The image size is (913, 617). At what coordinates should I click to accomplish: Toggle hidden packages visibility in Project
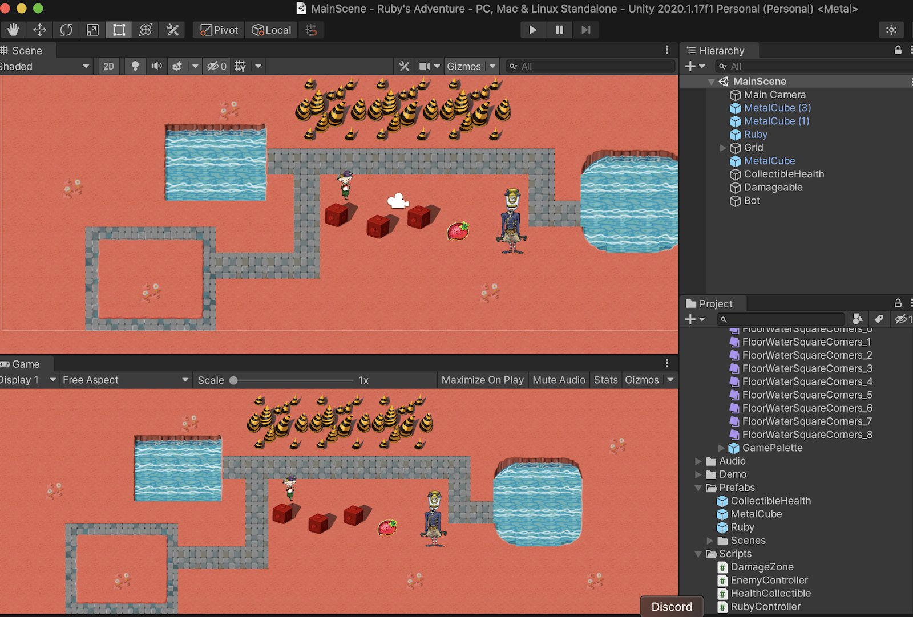coord(902,319)
